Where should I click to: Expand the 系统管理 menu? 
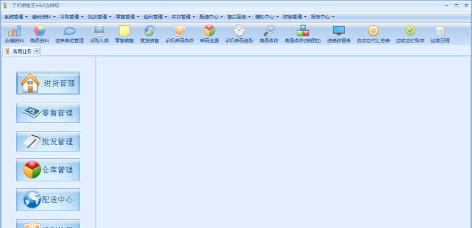(16, 17)
